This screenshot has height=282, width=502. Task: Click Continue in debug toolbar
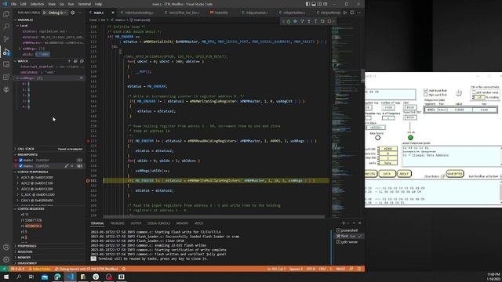click(295, 21)
